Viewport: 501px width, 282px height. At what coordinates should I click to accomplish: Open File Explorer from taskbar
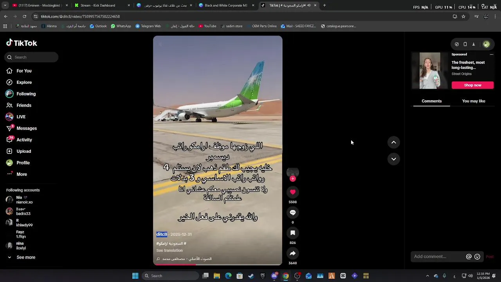217,276
